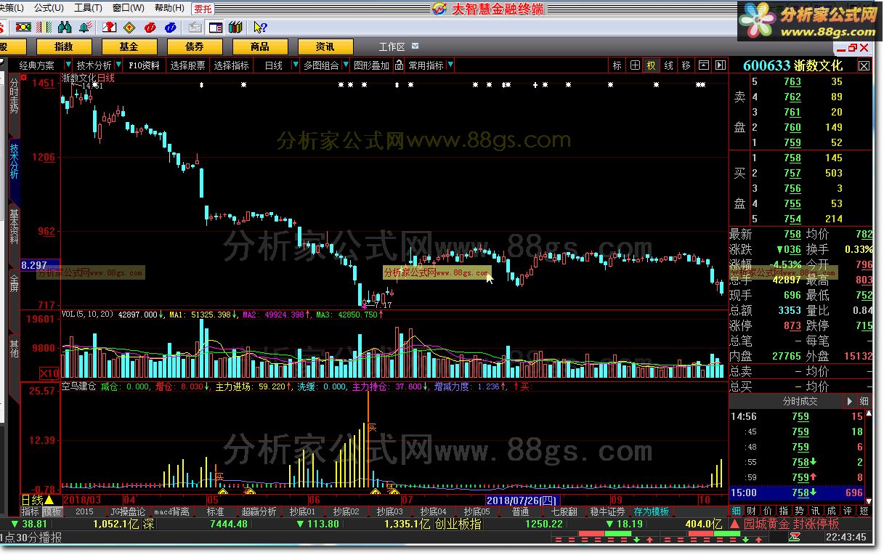
Task: Select the 稳牛证券 indicator tab
Action: [x=607, y=511]
